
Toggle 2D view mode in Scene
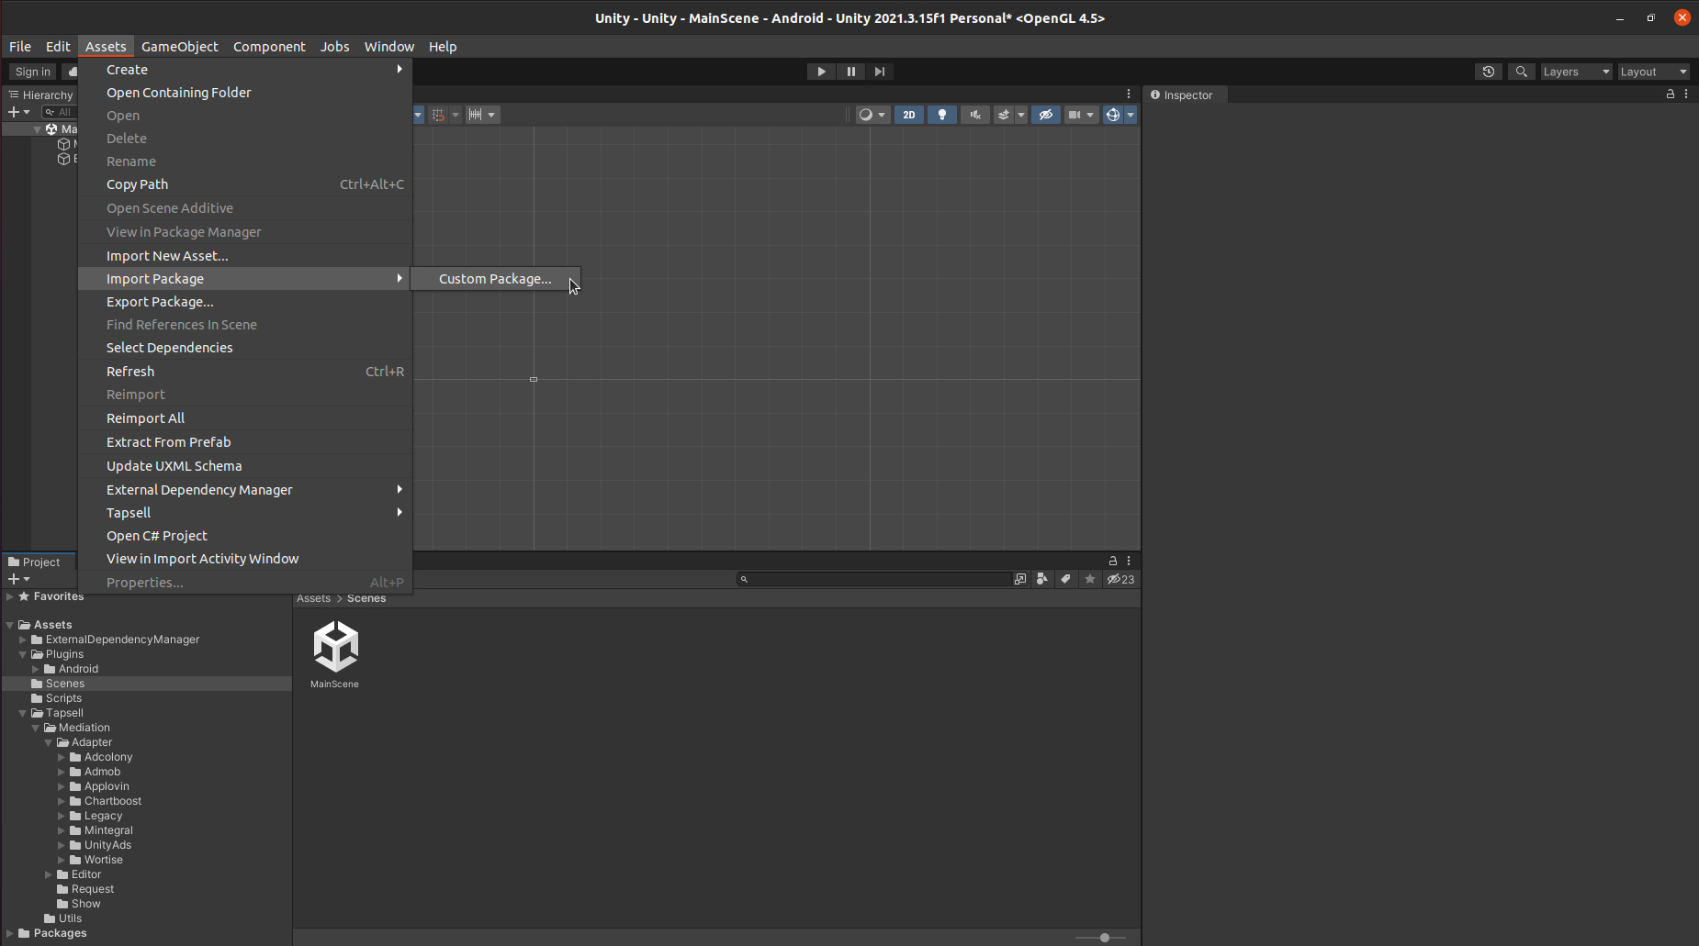tap(909, 115)
